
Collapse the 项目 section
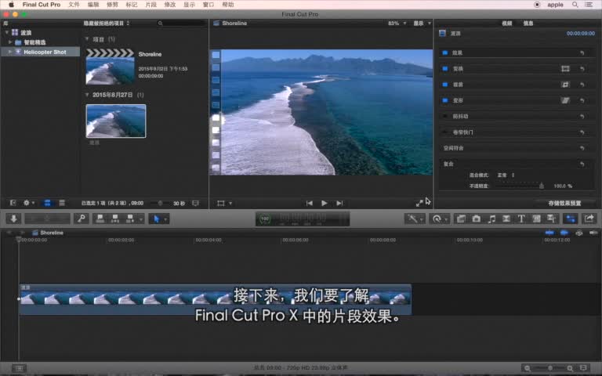click(x=87, y=39)
